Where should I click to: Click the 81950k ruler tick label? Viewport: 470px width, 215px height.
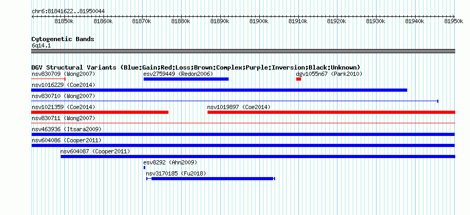click(x=454, y=21)
